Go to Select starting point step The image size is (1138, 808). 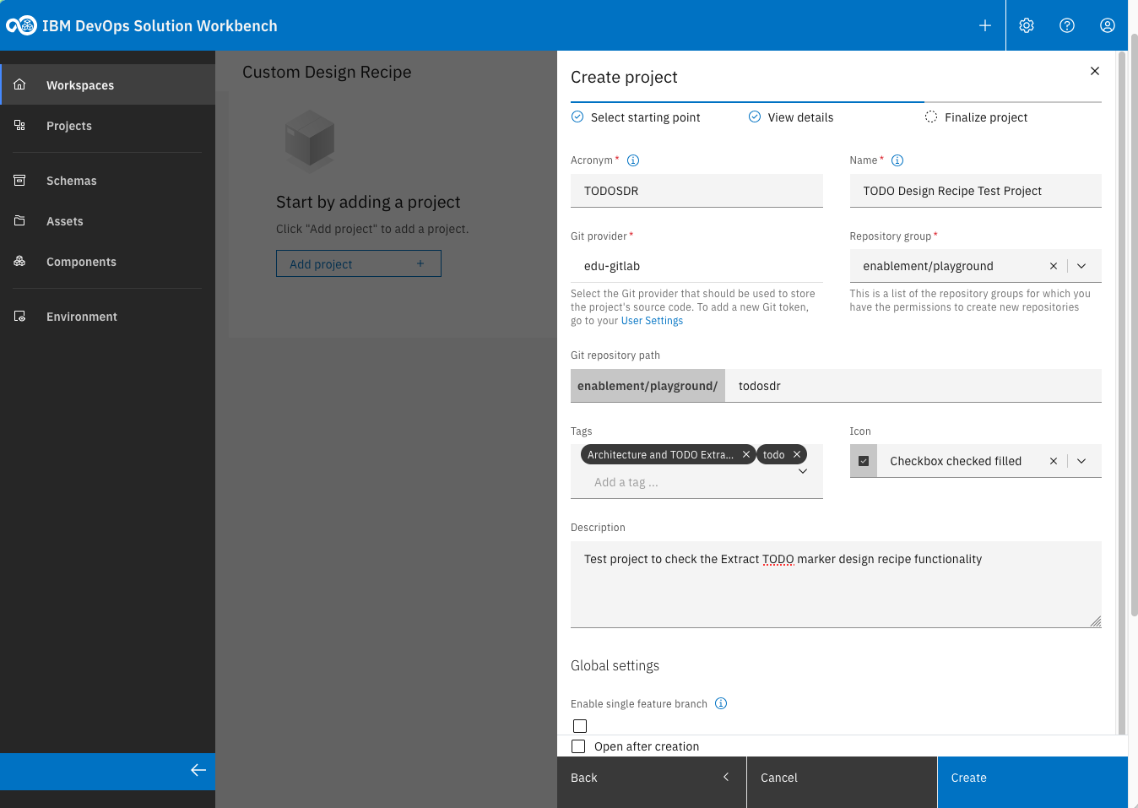coord(636,117)
